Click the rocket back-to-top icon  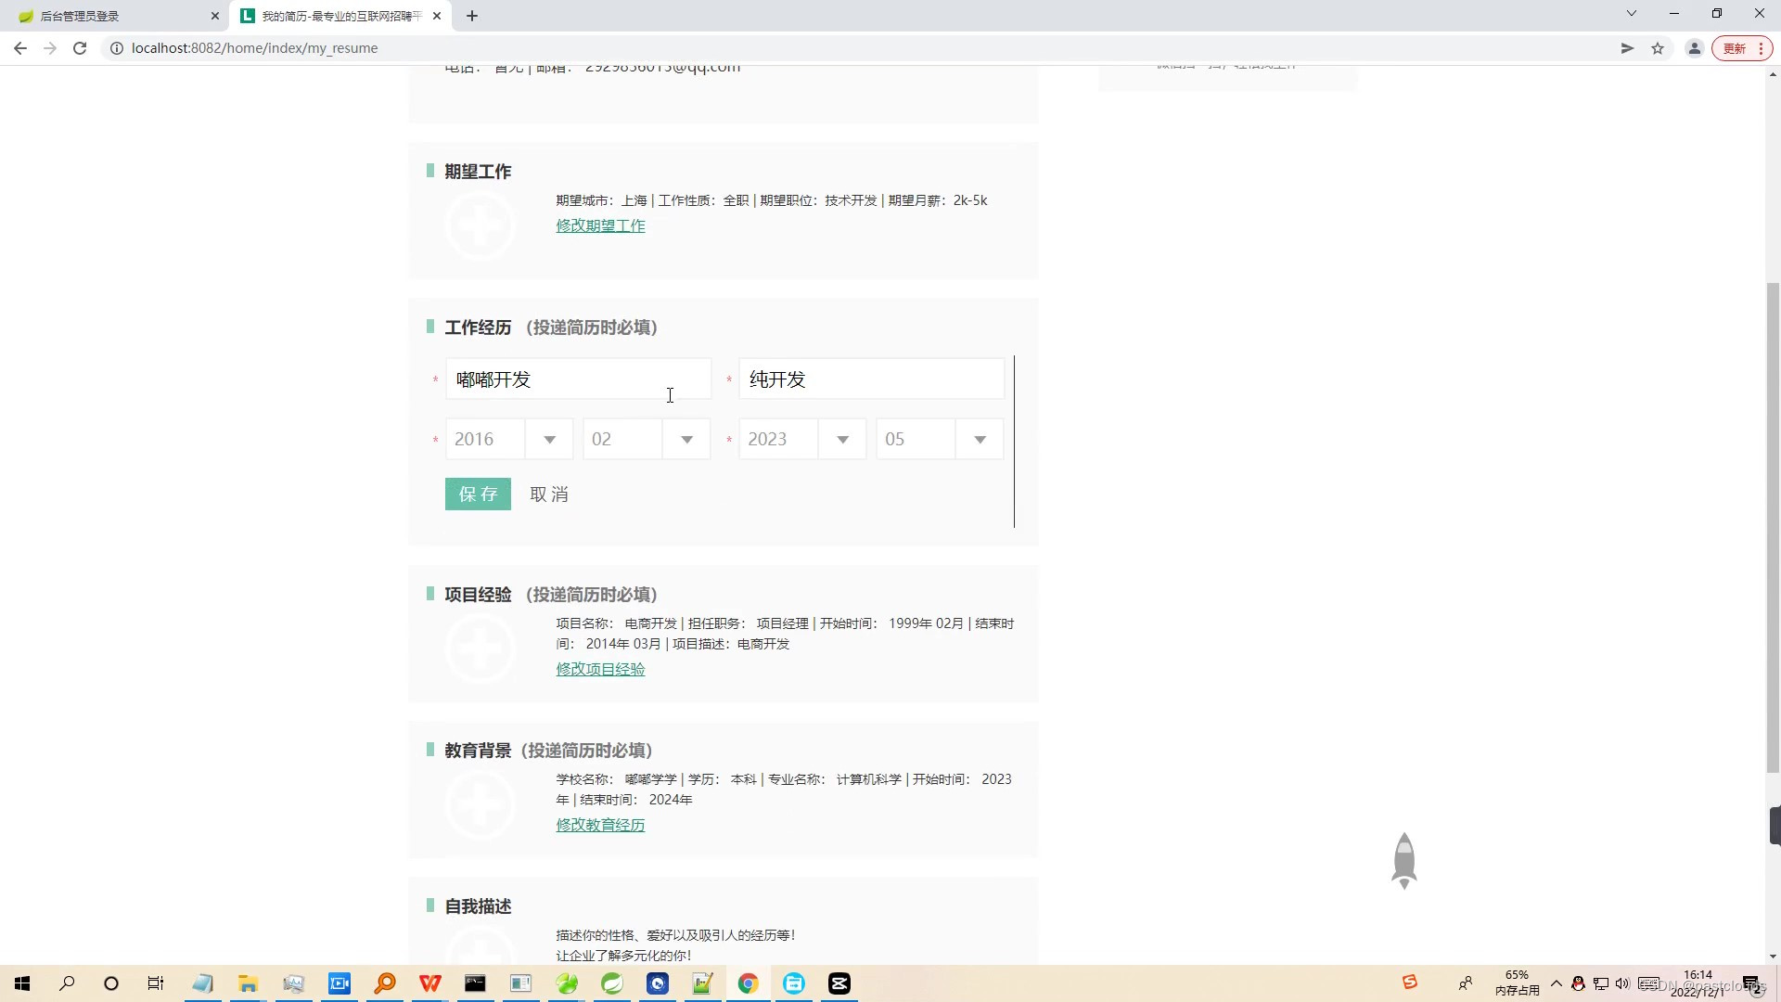(x=1403, y=860)
